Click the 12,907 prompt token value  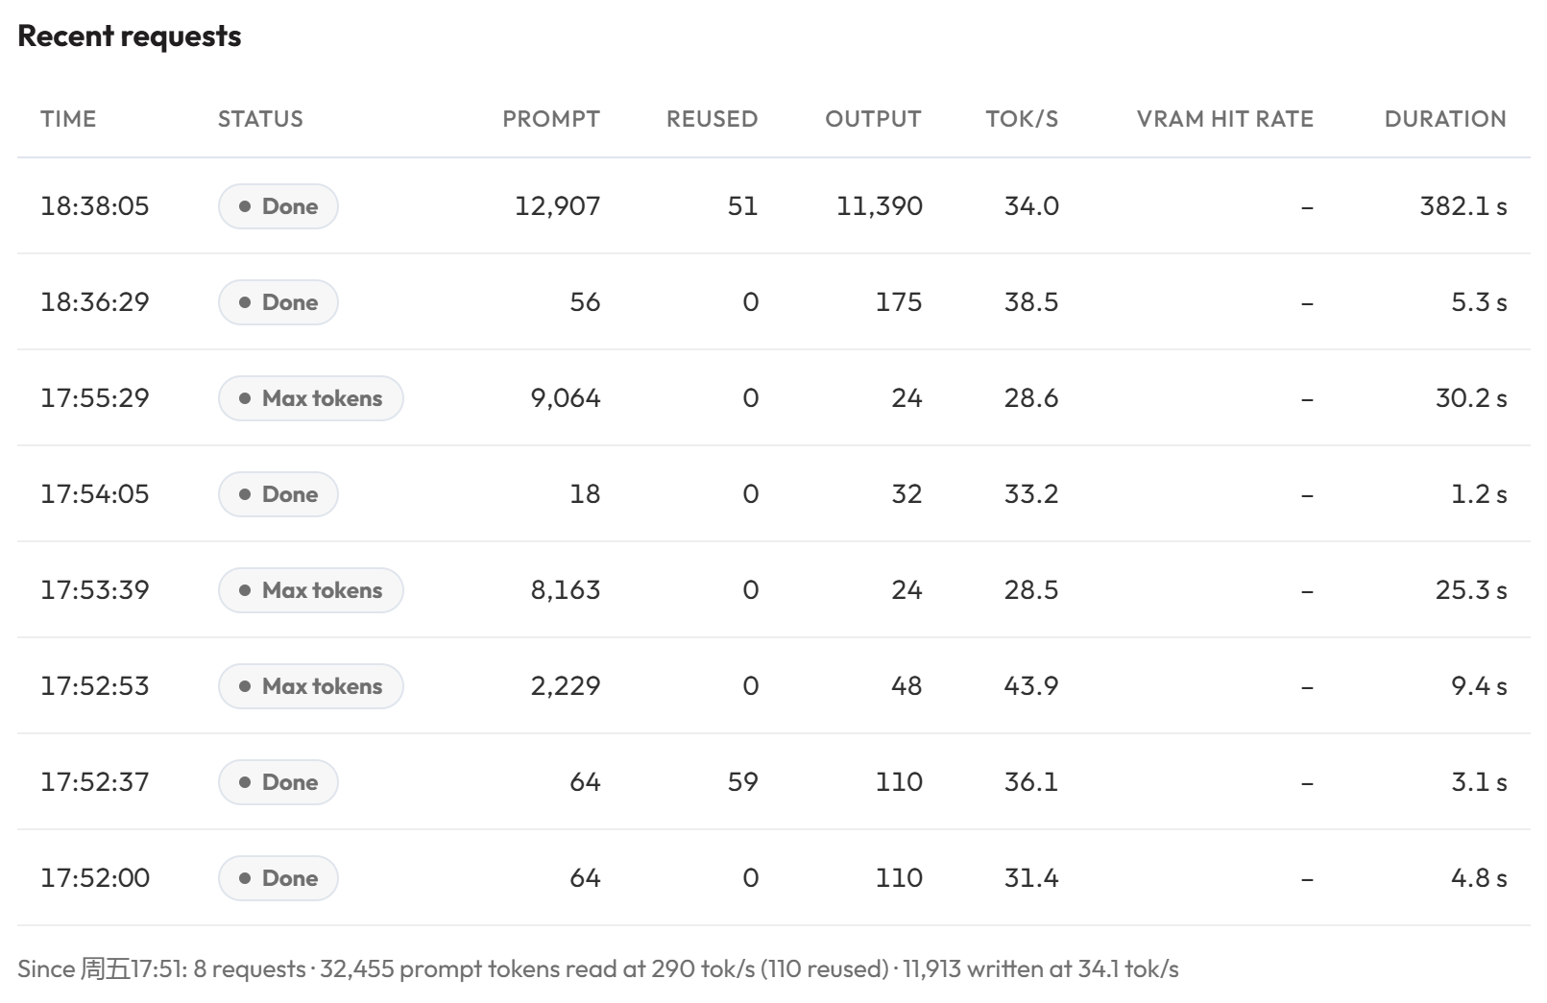[558, 206]
